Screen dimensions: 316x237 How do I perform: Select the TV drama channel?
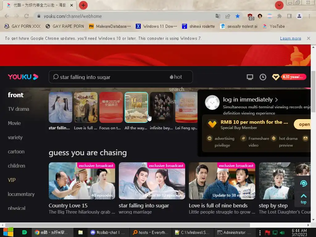pos(19,109)
